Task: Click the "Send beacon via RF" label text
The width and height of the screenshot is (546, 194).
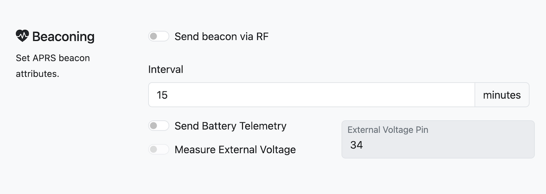Action: (x=221, y=36)
